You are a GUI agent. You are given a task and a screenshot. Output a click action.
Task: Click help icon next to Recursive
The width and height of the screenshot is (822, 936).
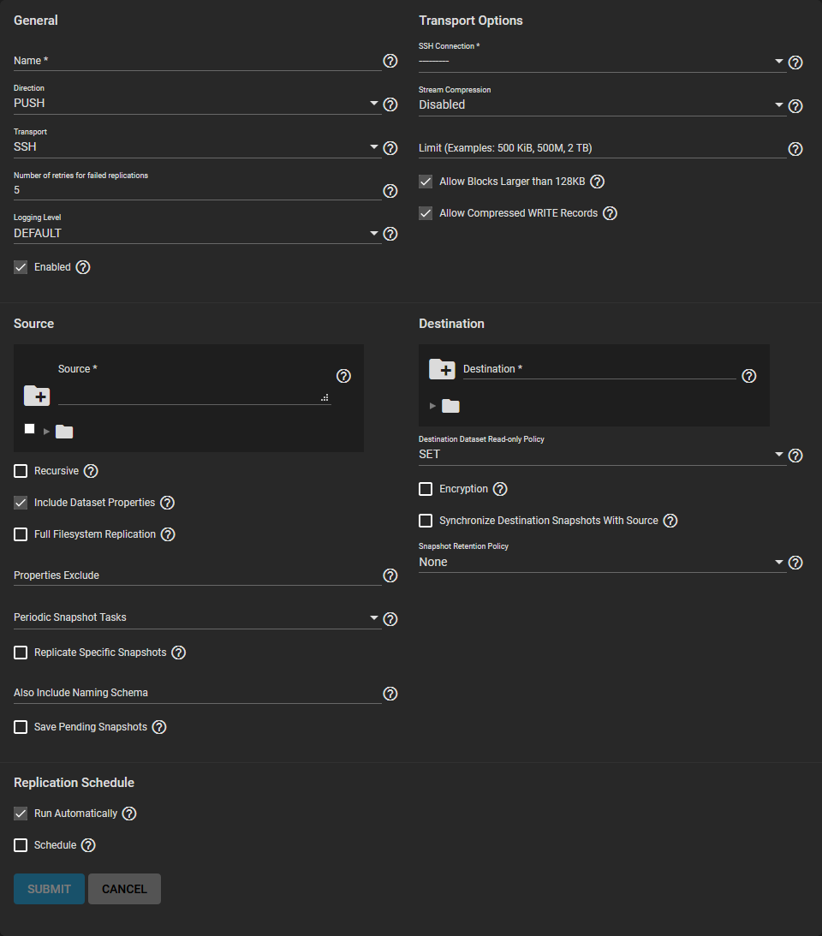[x=91, y=471]
